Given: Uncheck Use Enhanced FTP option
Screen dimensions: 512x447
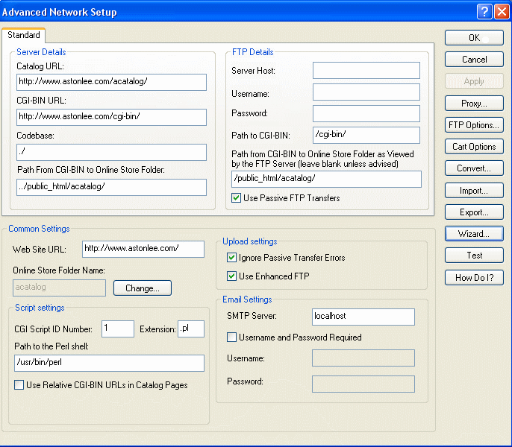Looking at the screenshot, I should (x=232, y=276).
